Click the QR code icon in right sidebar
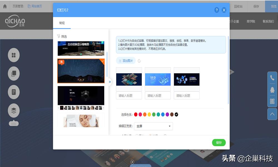Screen dimensions: 278x167 coord(272,101)
